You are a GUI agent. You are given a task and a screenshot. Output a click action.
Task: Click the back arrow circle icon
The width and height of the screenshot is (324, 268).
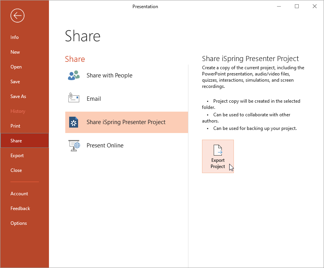17,16
